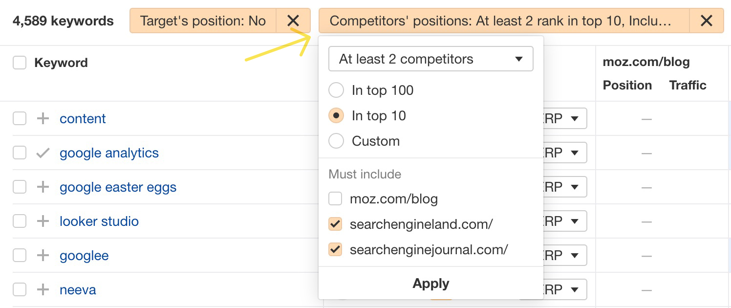Tick the row checkbox for "looker studio"
Viewport: 731px width, 308px height.
(19, 221)
